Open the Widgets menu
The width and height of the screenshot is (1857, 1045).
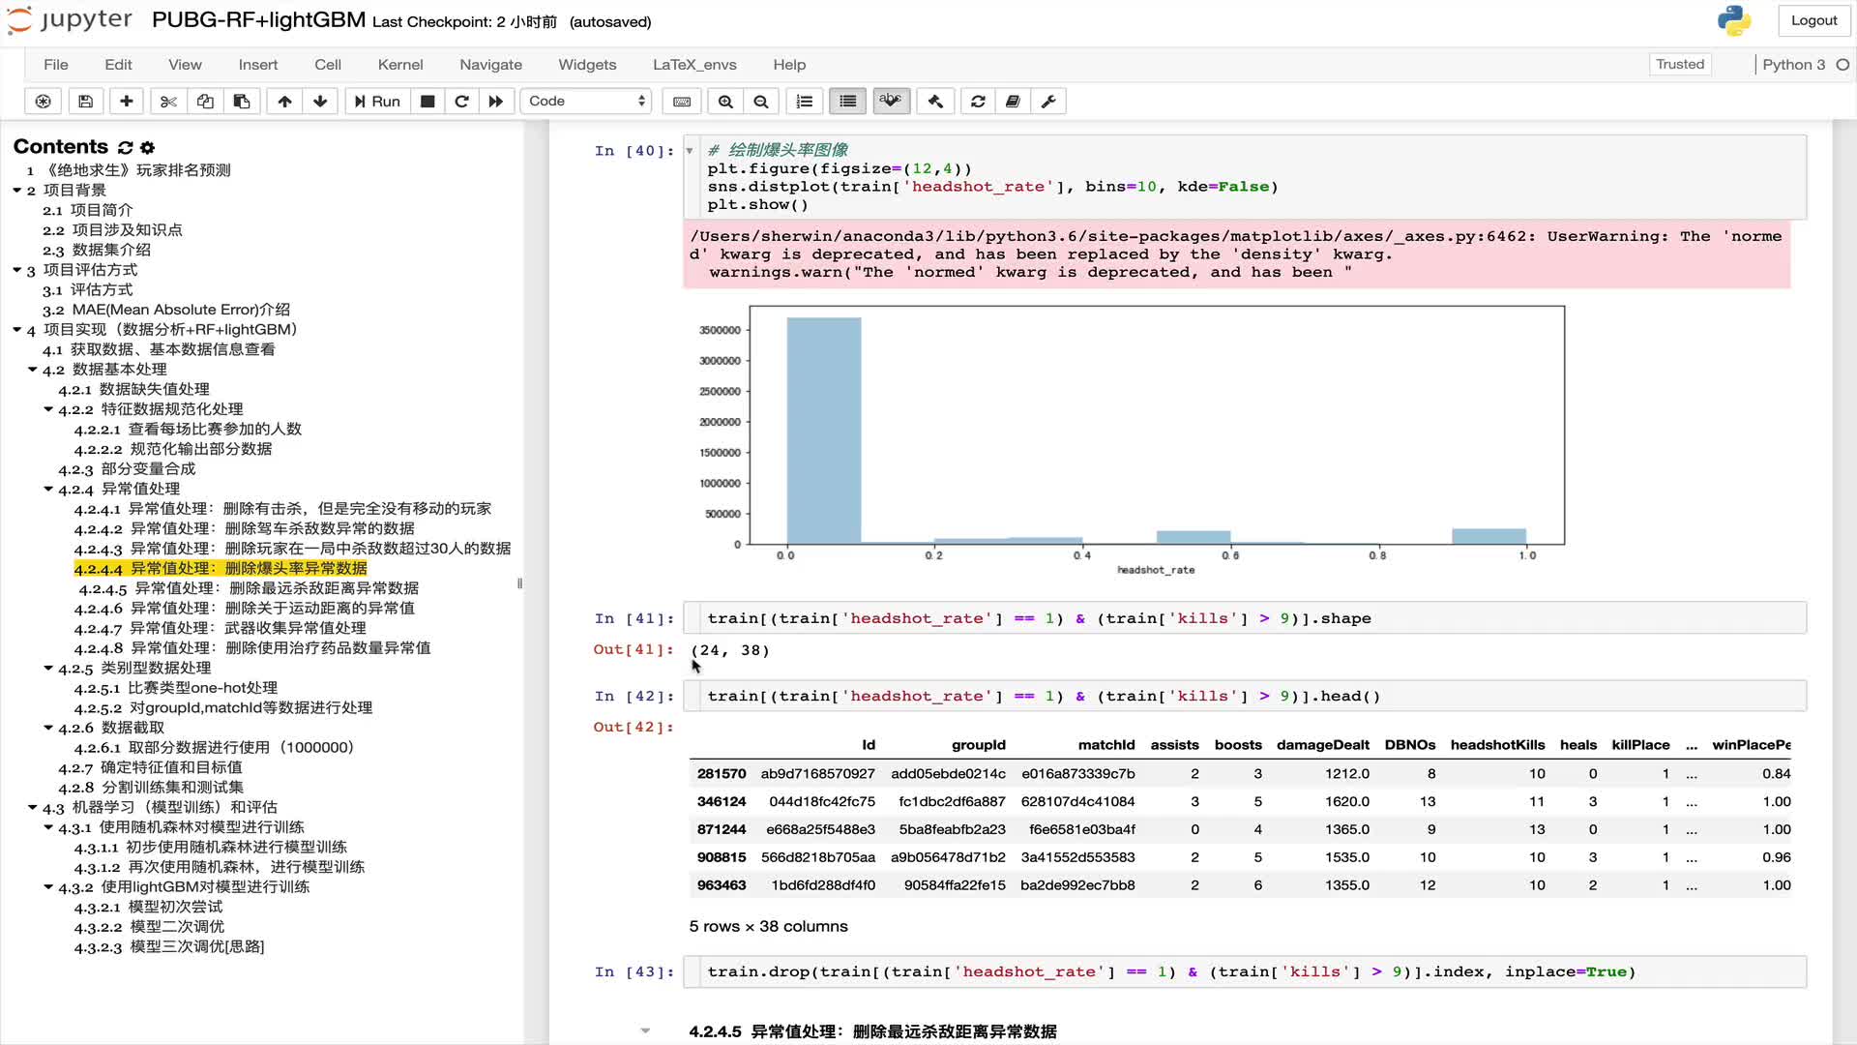tap(587, 64)
